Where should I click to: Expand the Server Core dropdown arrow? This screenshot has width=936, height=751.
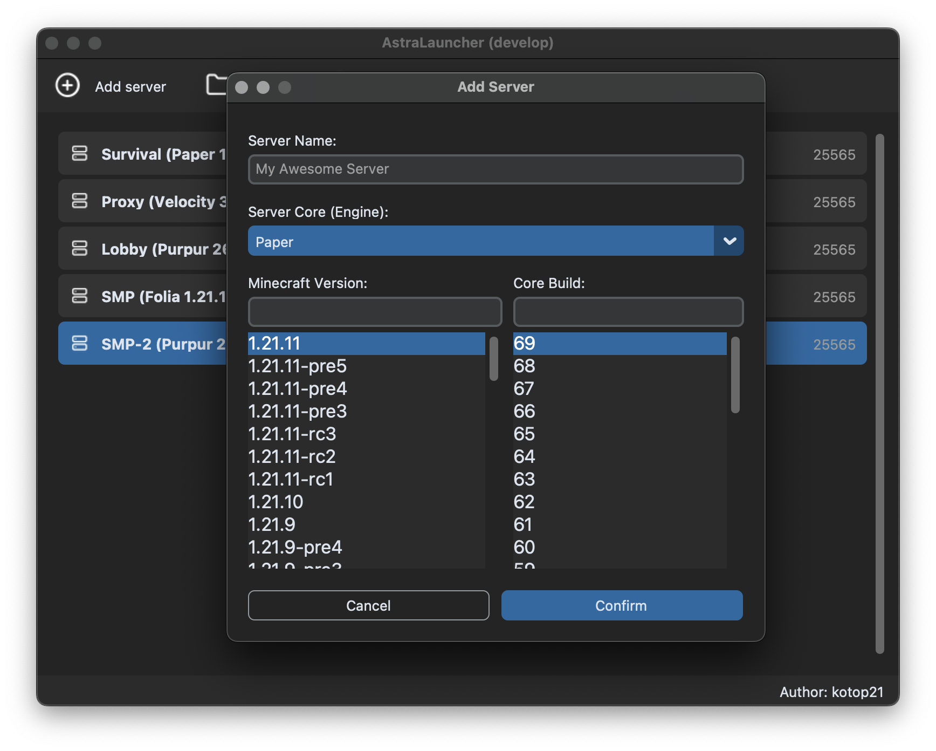pos(729,241)
